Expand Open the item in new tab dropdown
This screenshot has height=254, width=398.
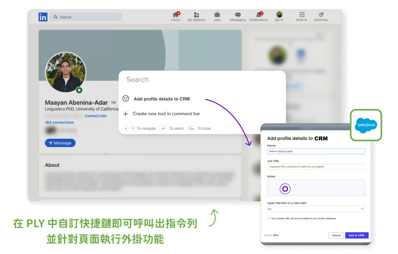316,209
